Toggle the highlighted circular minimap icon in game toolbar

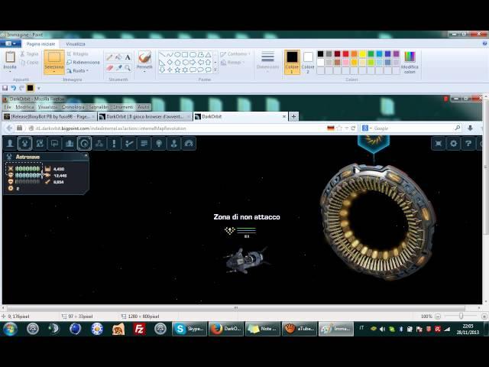[84, 143]
